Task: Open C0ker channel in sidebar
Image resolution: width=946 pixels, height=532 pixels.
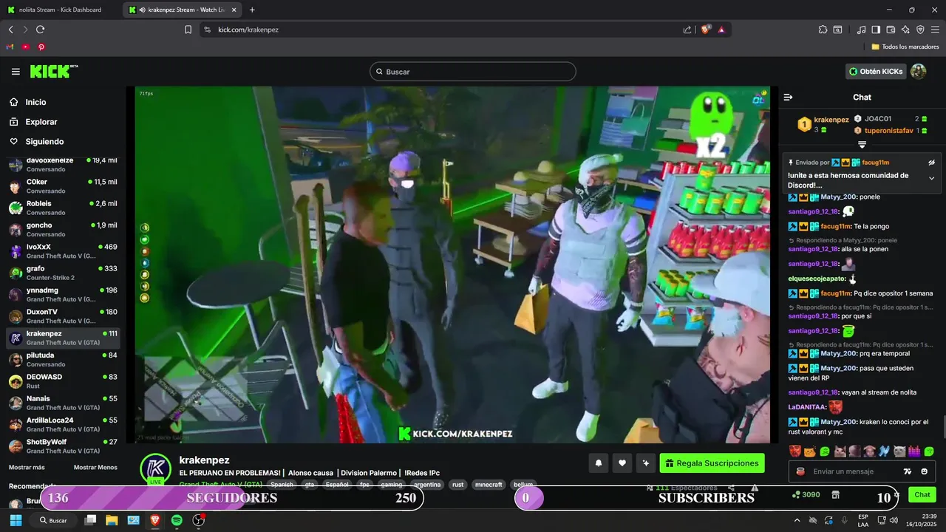Action: (x=62, y=186)
